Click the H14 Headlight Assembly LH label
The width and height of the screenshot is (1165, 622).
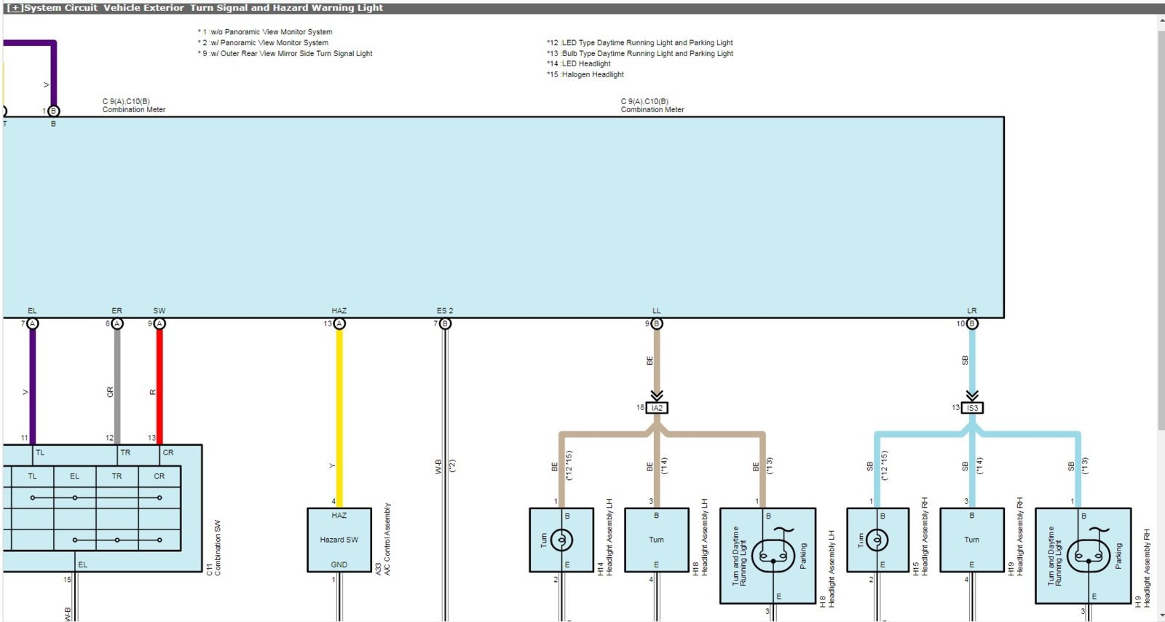pos(605,537)
